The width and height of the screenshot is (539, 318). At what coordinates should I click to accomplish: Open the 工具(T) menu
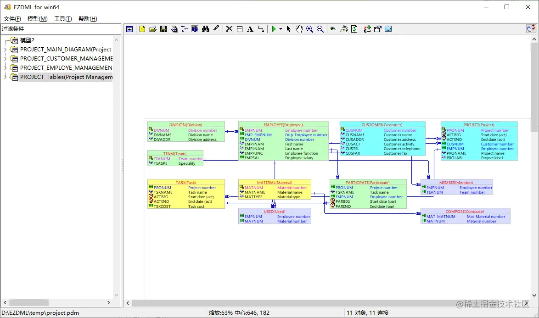tap(63, 18)
